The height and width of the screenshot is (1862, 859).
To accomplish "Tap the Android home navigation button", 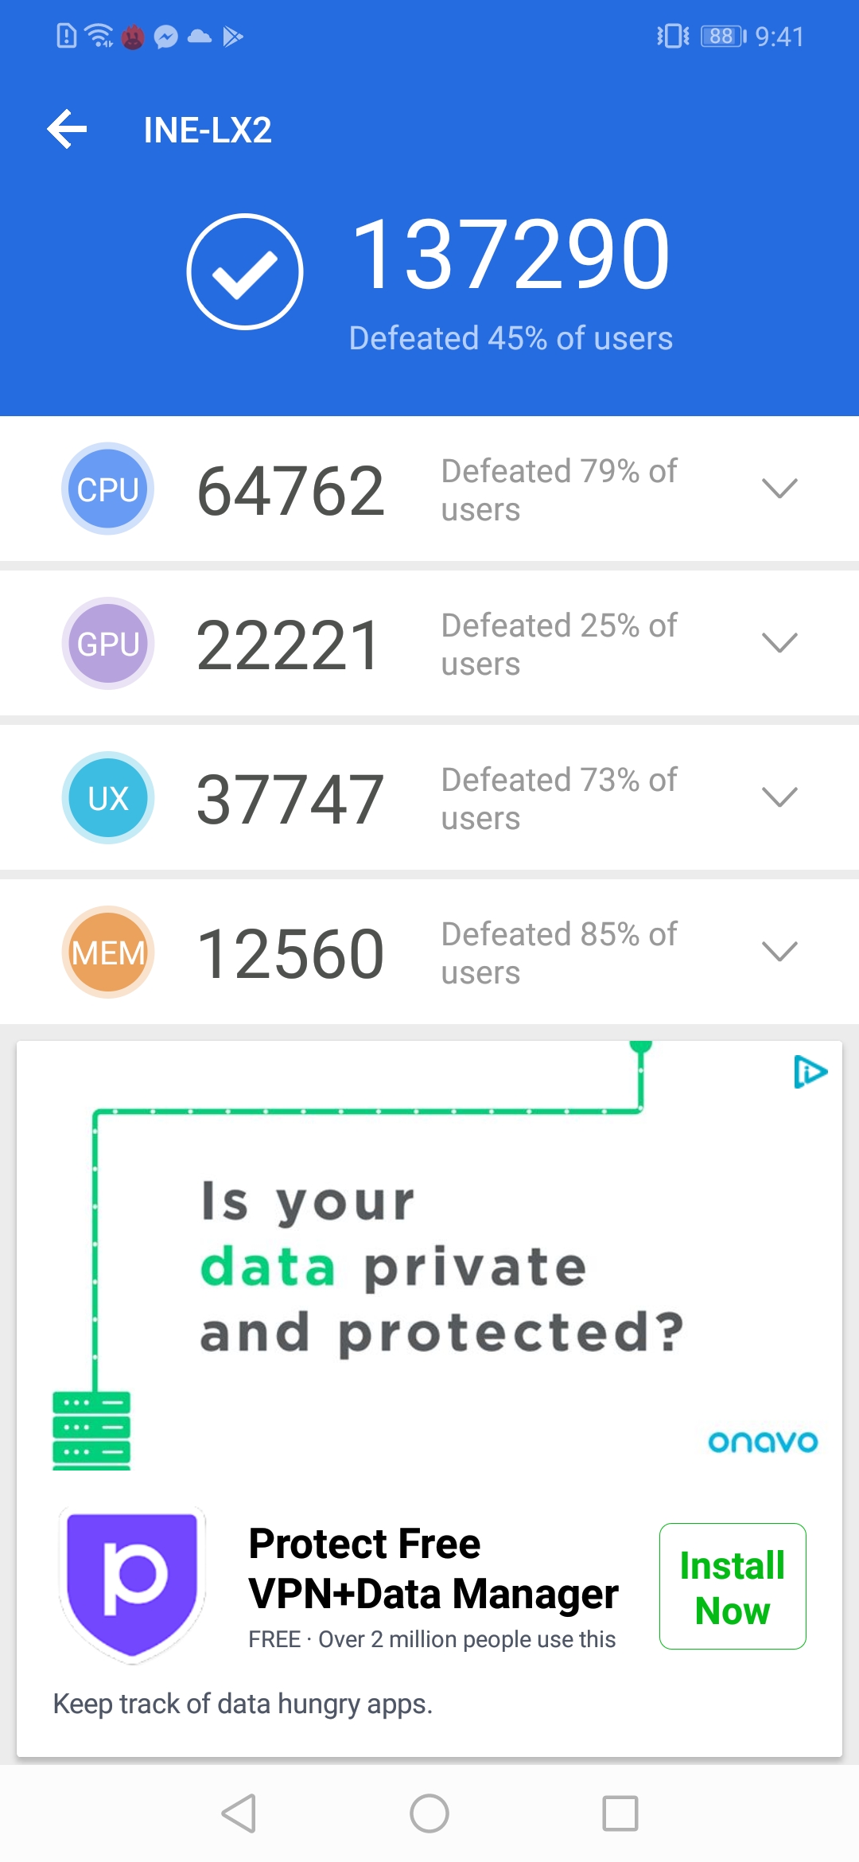I will [x=429, y=1813].
